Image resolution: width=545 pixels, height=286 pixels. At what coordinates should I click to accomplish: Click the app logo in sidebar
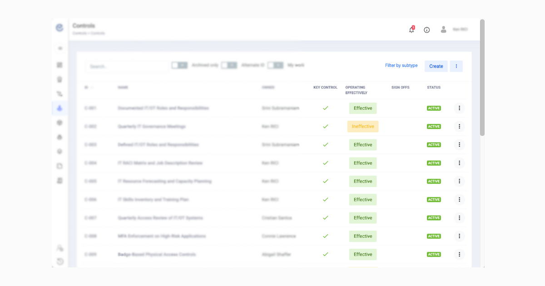coord(59,28)
